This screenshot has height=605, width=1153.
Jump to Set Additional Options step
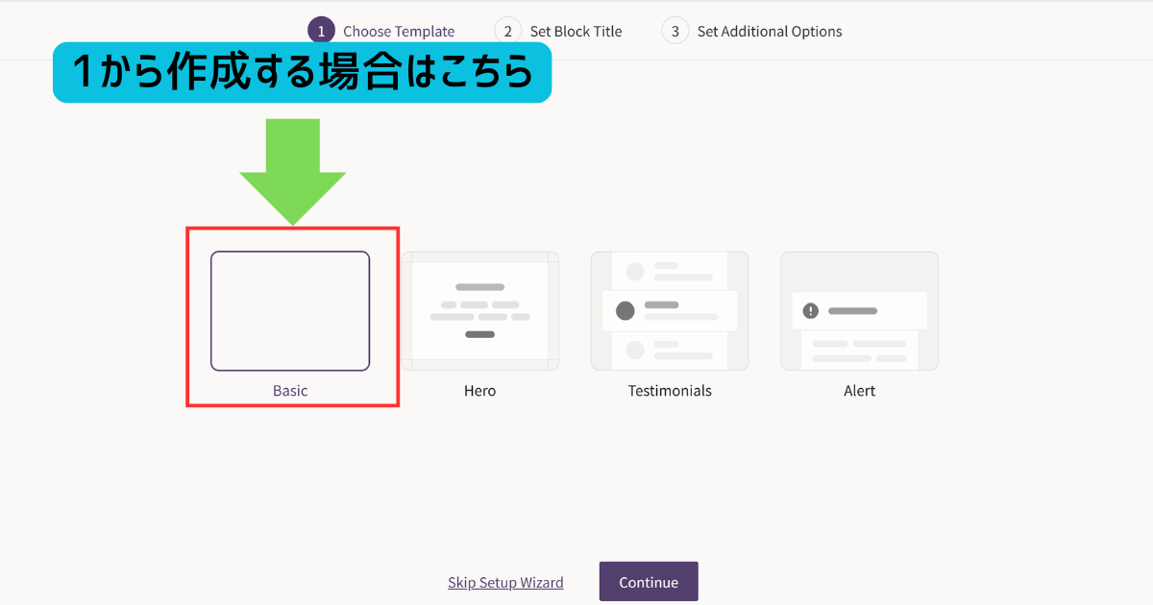(770, 32)
